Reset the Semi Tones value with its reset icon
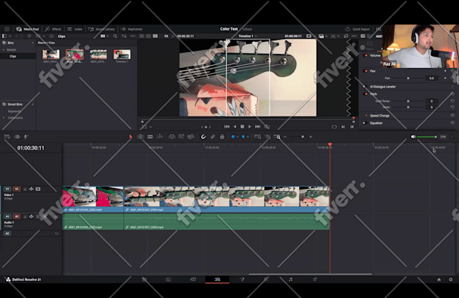 (x=452, y=101)
